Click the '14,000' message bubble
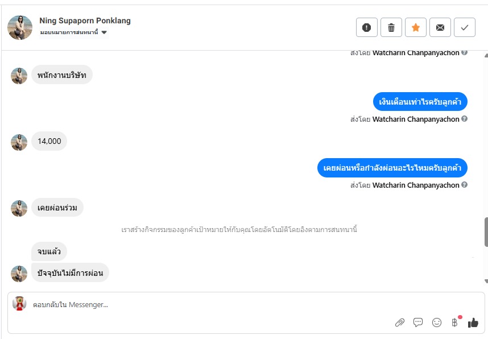Viewport: 488px width, 339px height. (49, 141)
